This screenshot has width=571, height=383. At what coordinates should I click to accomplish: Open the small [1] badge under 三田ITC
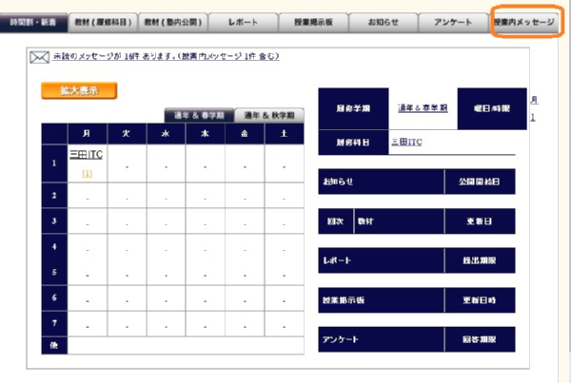(87, 173)
